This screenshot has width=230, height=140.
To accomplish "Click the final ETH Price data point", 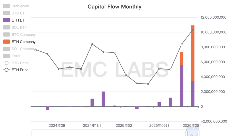I will pos(193,30).
